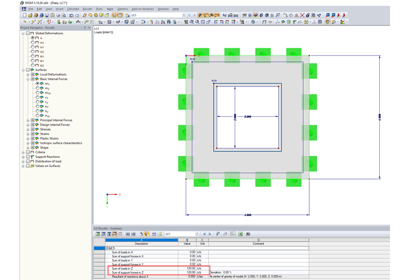The width and height of the screenshot is (410, 280).
Task: Click the print preview icon
Action: [x=64, y=15]
